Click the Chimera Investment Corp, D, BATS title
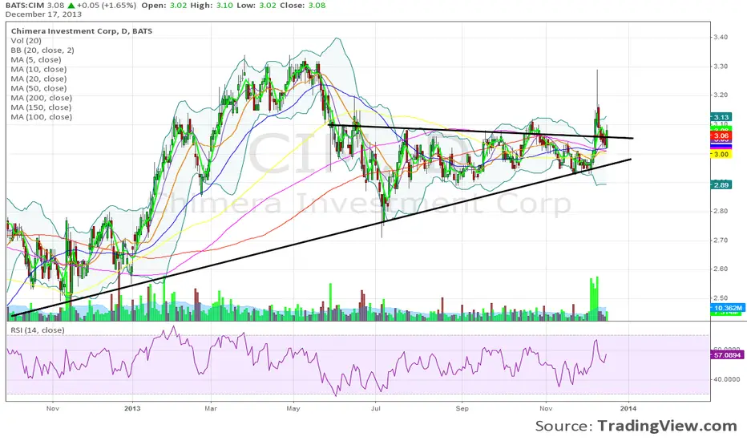Screen dimensions: 747x441 [82, 31]
